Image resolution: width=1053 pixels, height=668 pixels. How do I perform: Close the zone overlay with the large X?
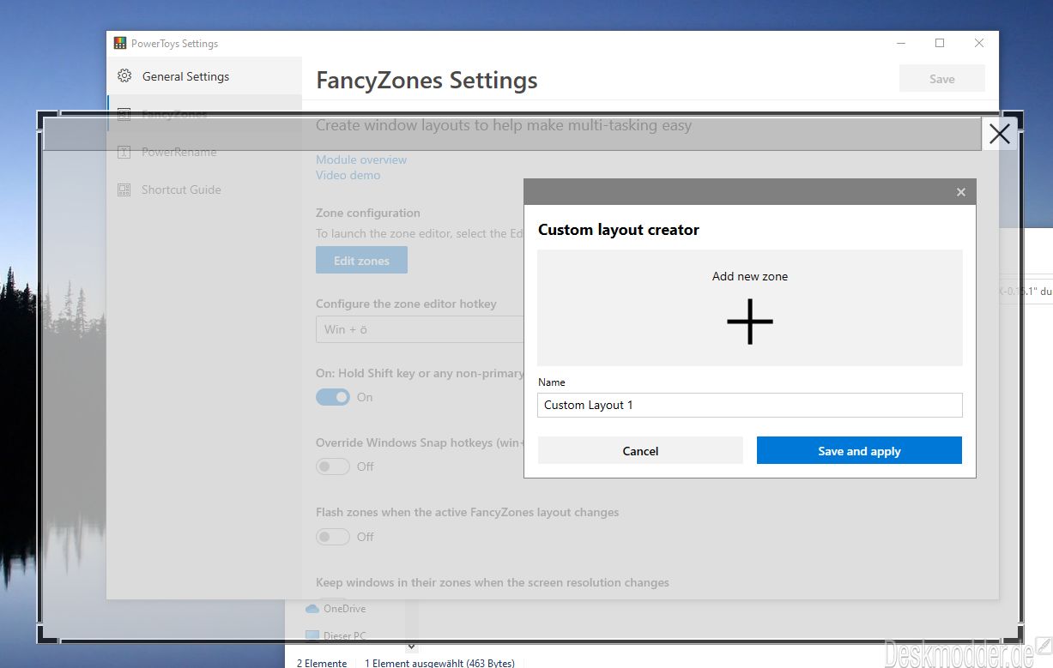[999, 134]
